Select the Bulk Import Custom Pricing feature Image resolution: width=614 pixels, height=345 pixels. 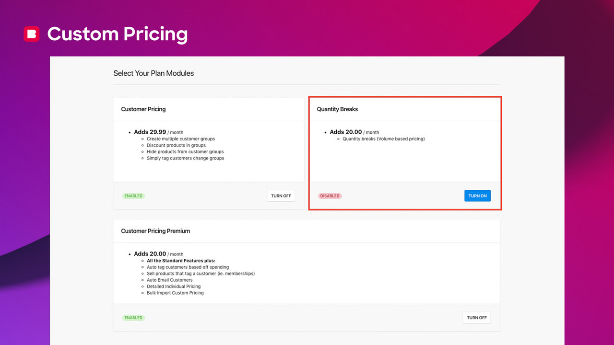pyautogui.click(x=176, y=292)
